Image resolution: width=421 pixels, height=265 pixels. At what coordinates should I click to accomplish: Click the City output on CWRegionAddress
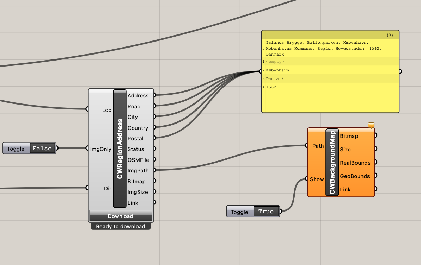click(x=132, y=117)
